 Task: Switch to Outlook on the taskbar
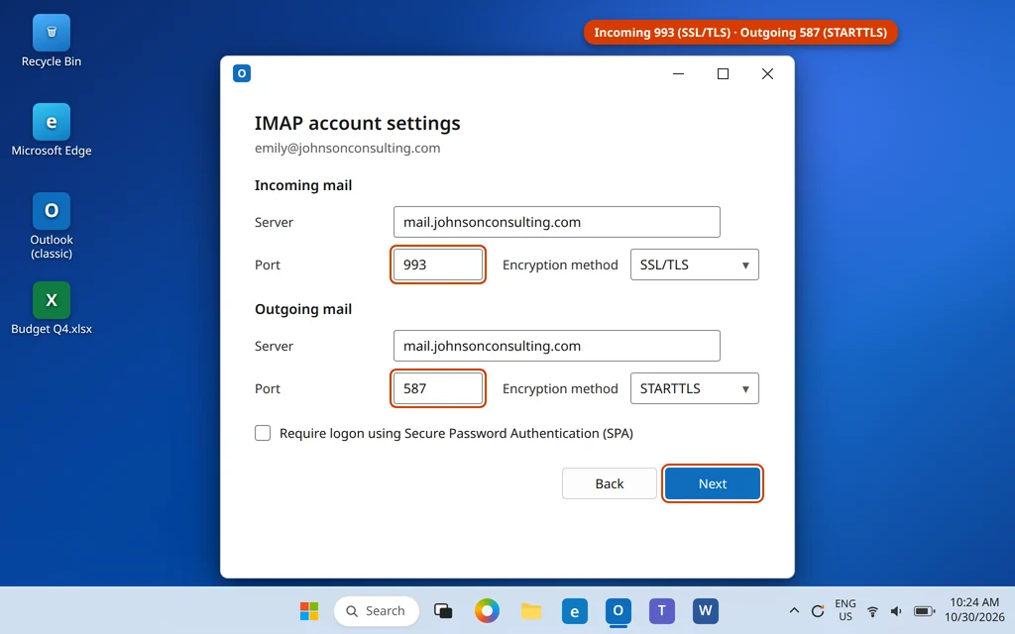[619, 610]
